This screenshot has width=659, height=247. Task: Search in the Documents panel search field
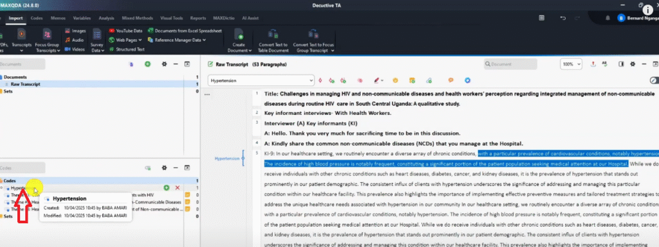[23, 64]
